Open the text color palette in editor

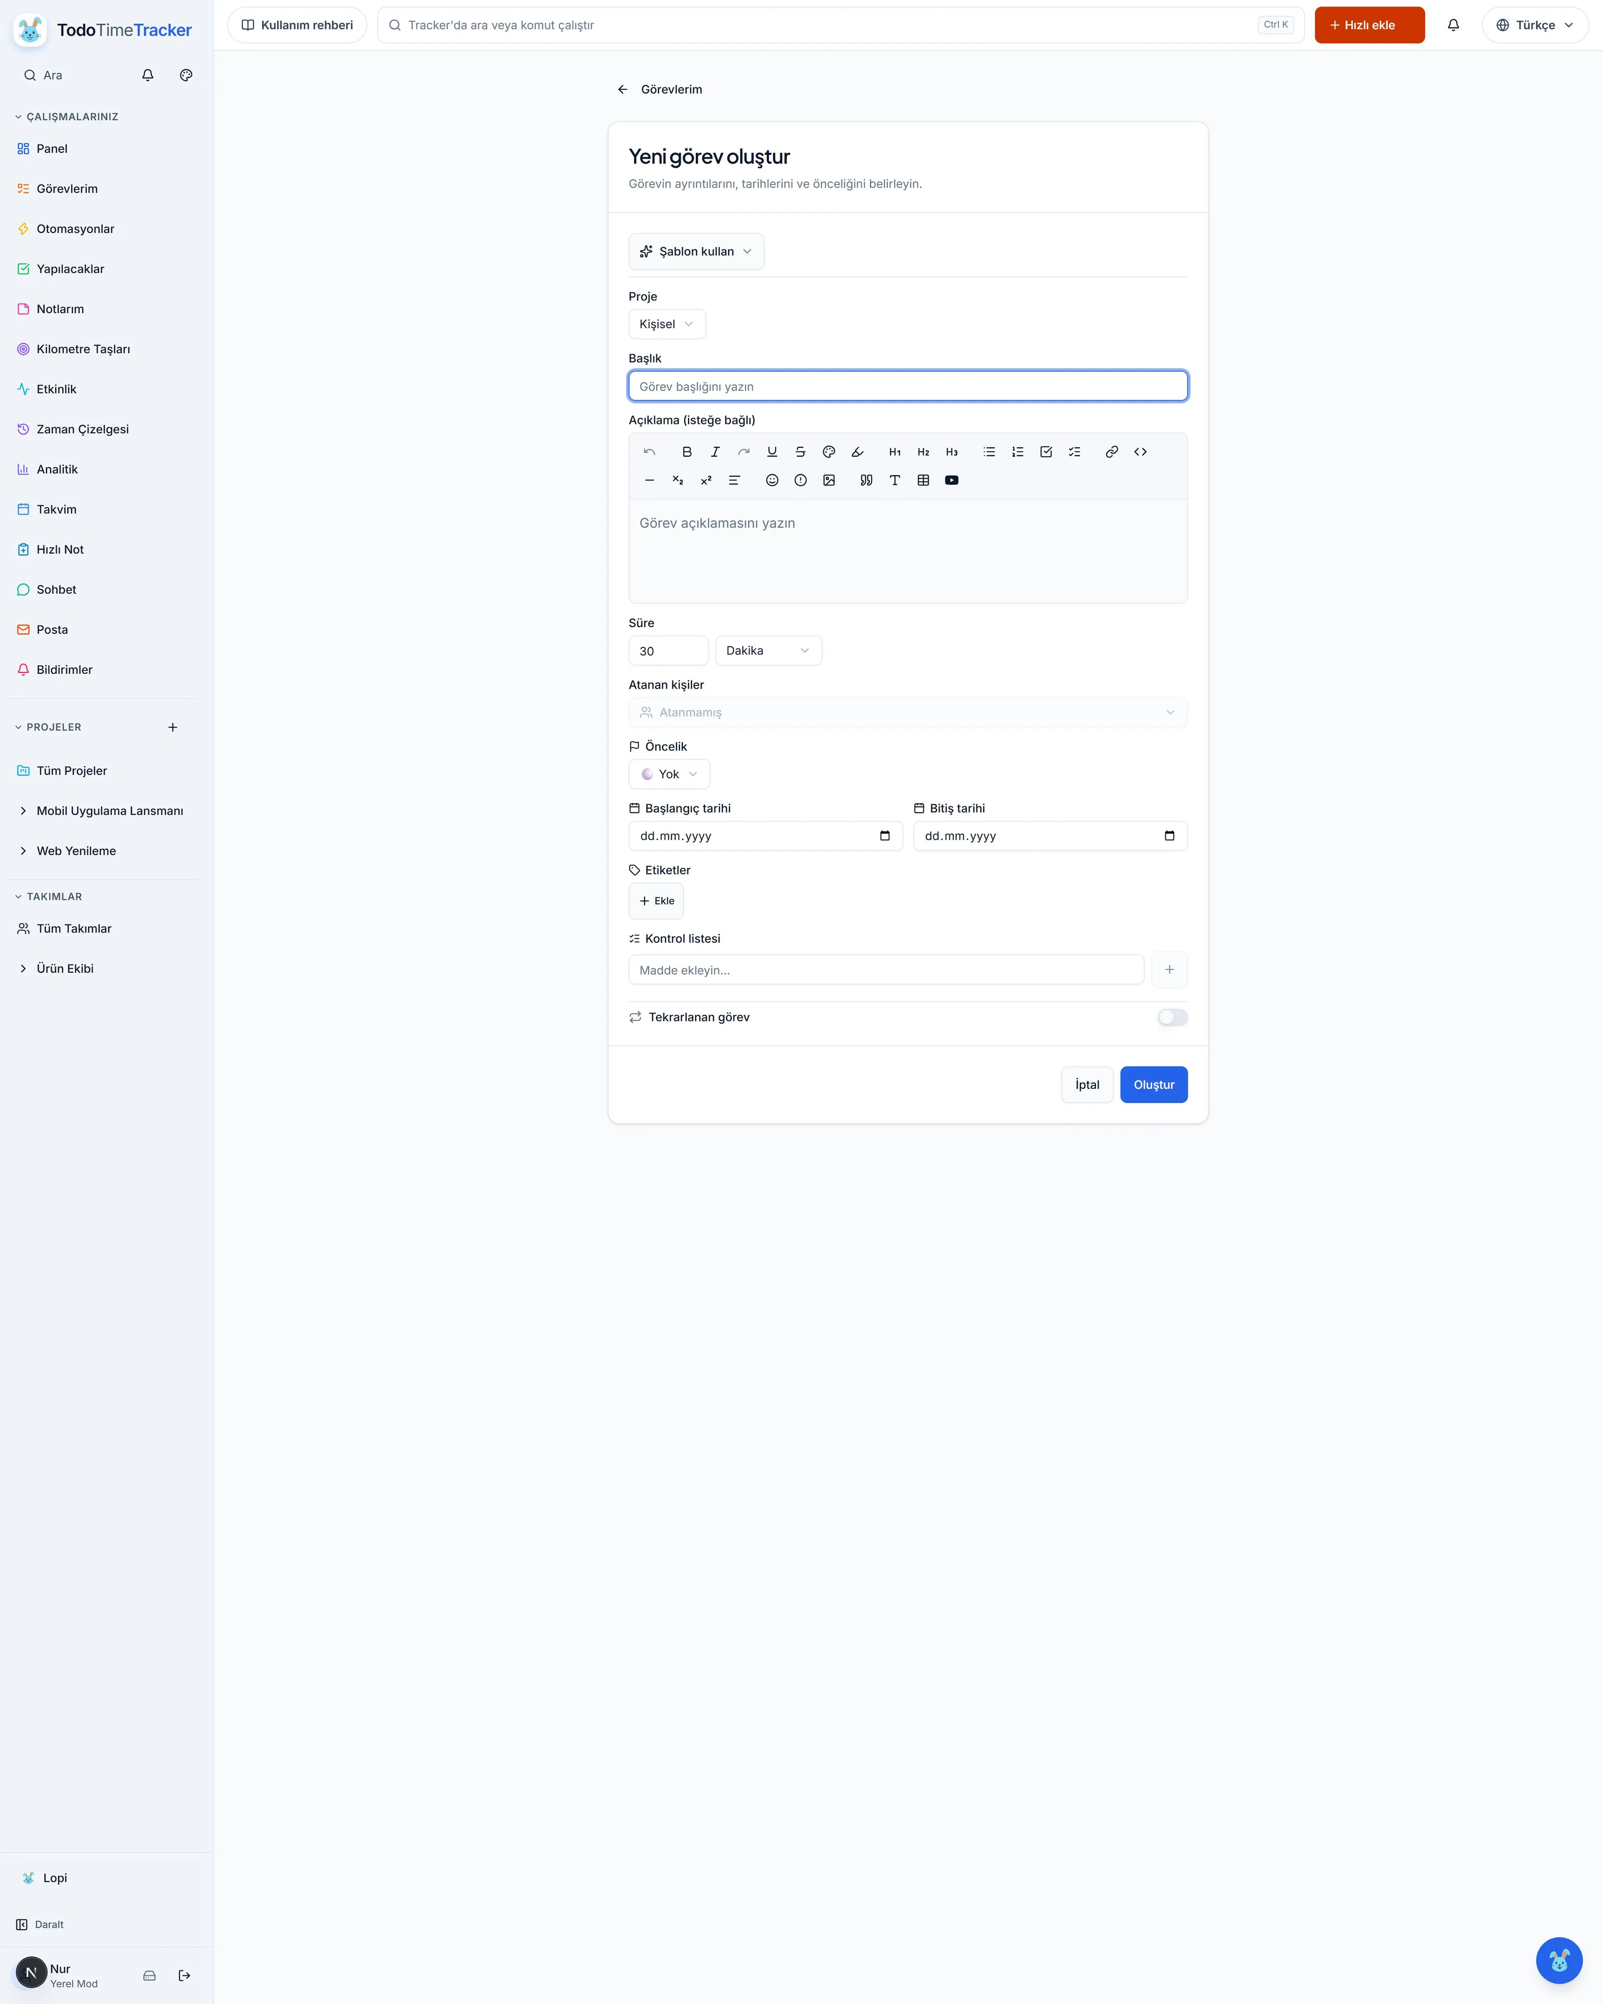tap(829, 452)
